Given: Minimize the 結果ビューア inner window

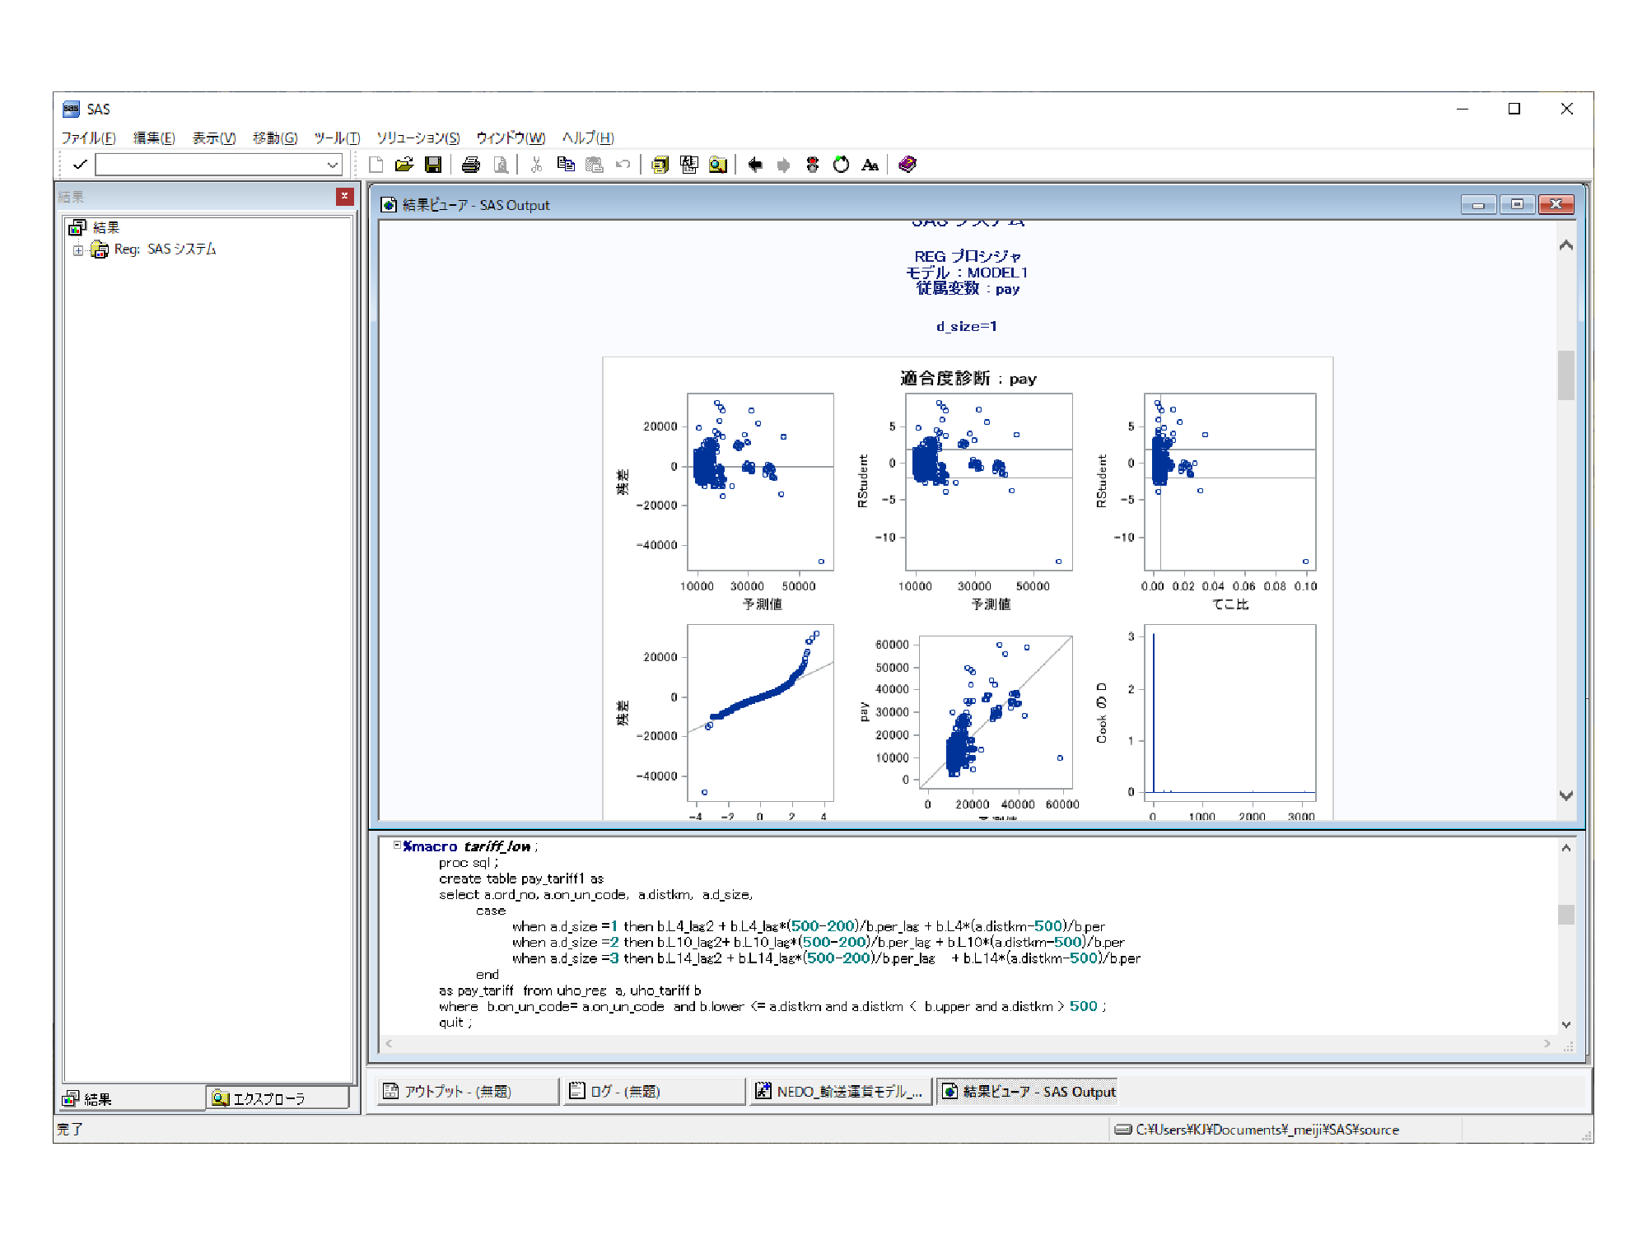Looking at the screenshot, I should pyautogui.click(x=1478, y=204).
